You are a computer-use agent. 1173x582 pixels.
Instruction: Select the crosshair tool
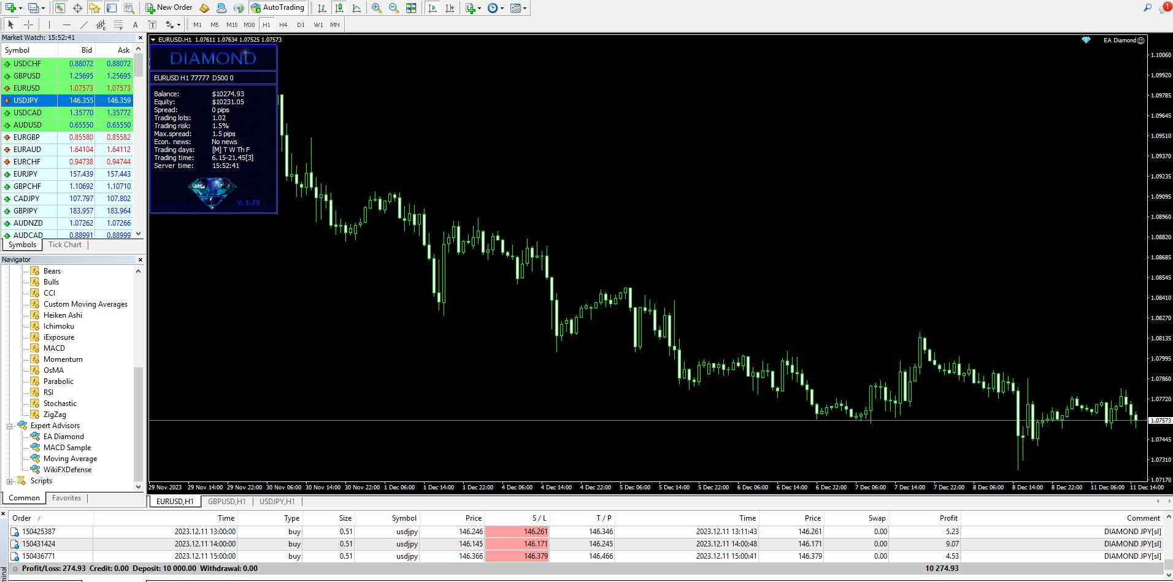point(28,25)
